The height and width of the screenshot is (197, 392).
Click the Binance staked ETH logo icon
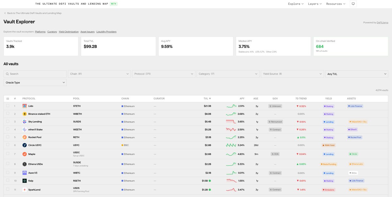coord(24,114)
